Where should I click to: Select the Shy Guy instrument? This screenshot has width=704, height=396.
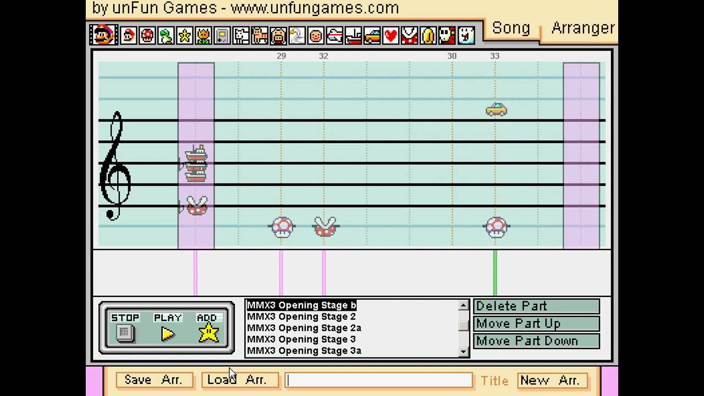tap(447, 36)
